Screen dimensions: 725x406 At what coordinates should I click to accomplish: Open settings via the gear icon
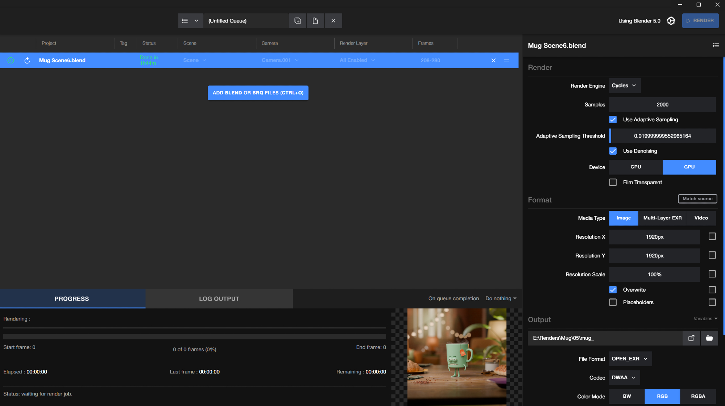click(x=671, y=21)
